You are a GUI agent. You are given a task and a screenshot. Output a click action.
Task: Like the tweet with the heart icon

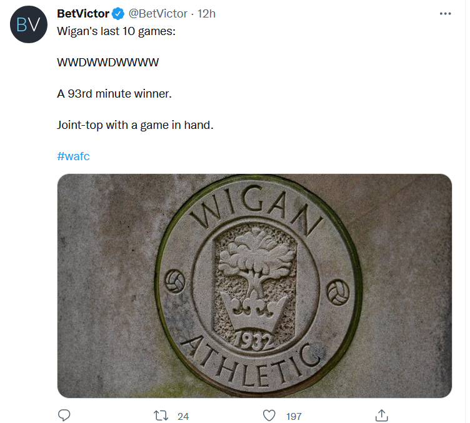[269, 415]
